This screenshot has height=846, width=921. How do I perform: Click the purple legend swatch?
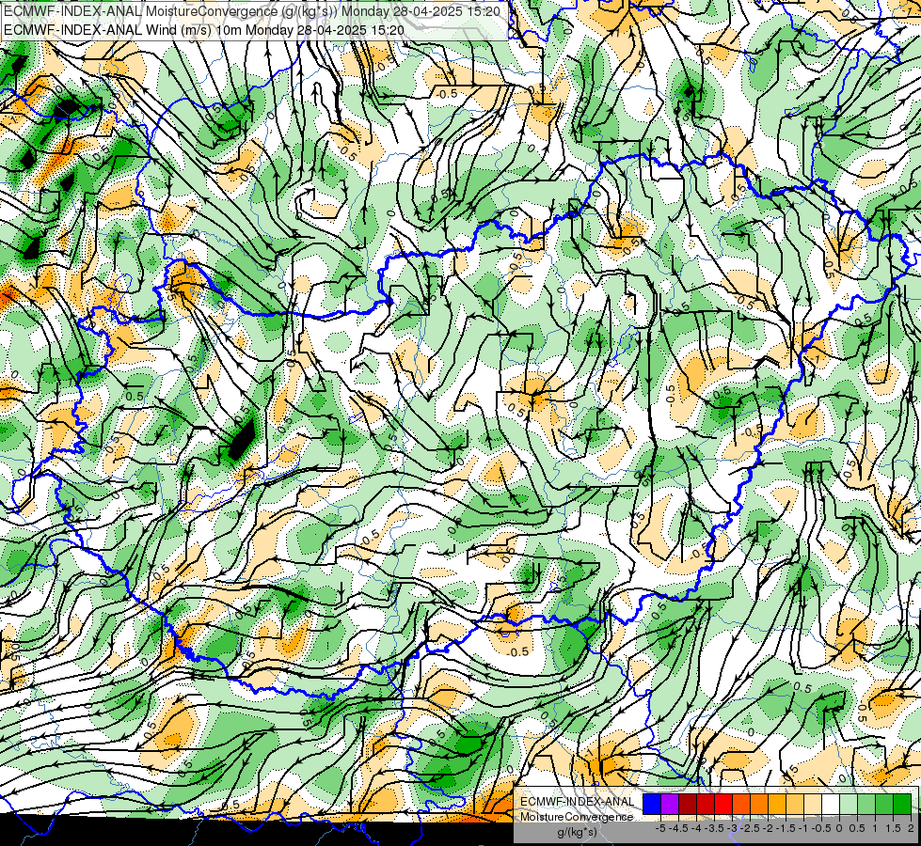point(670,805)
